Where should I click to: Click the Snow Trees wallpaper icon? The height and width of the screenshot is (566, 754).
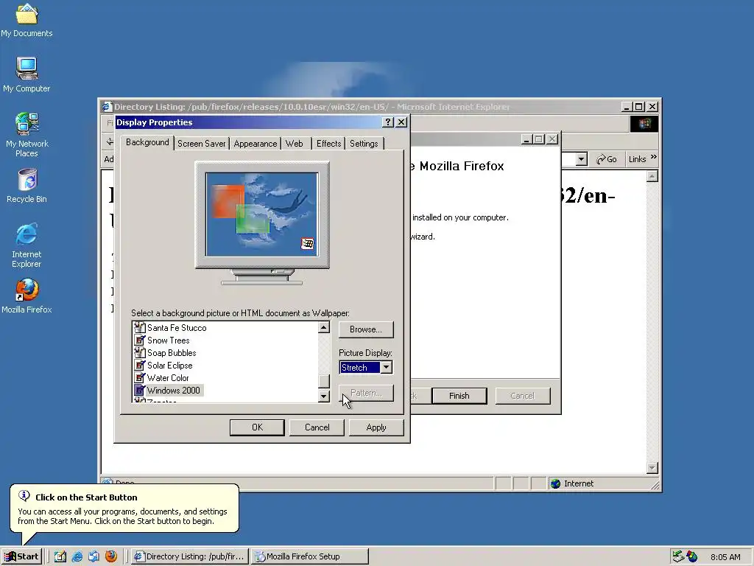pos(139,340)
